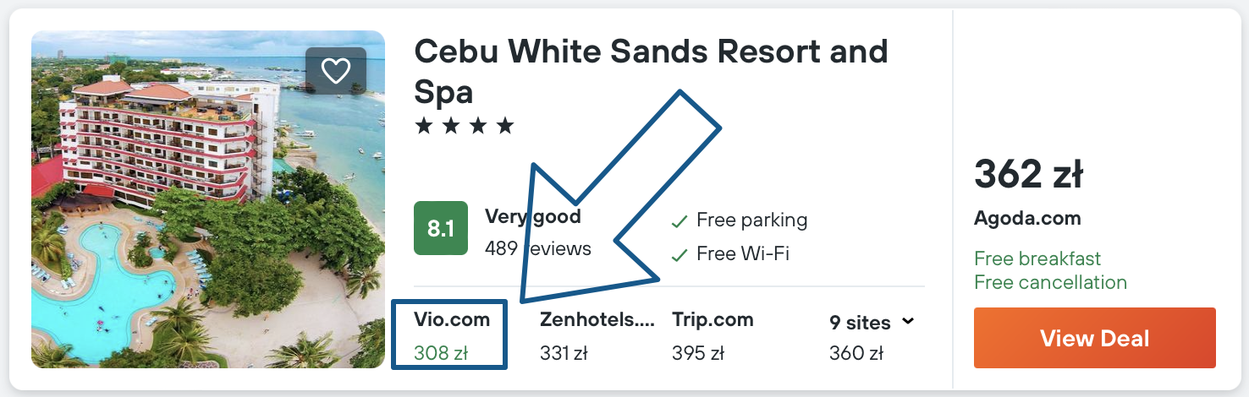Click the 362 zł featured price
This screenshot has width=1249, height=397.
pos(1028,175)
